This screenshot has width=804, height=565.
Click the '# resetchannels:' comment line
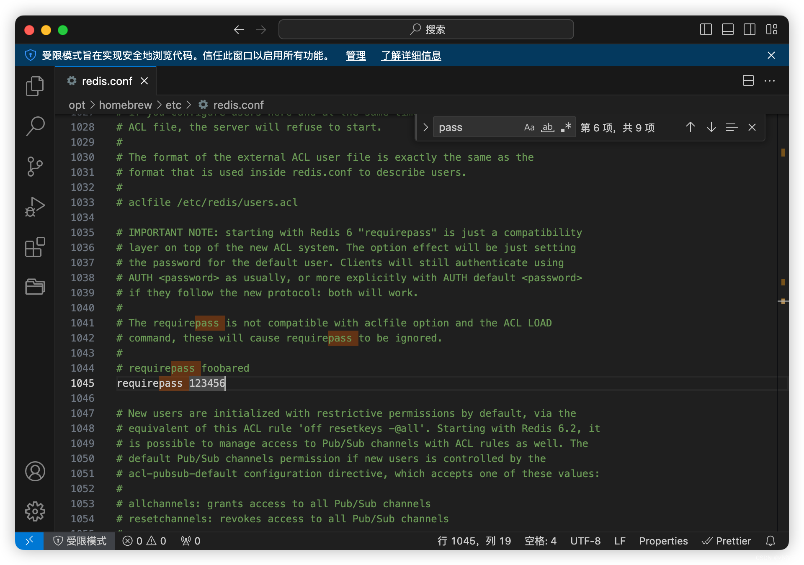click(283, 519)
